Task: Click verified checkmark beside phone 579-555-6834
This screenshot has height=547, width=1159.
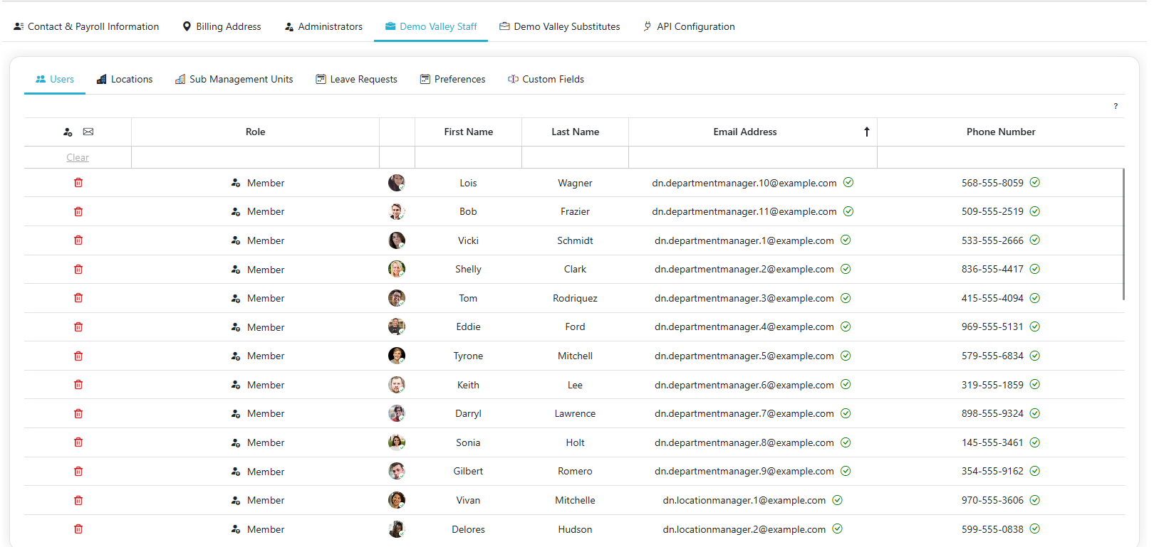Action: 1035,356
